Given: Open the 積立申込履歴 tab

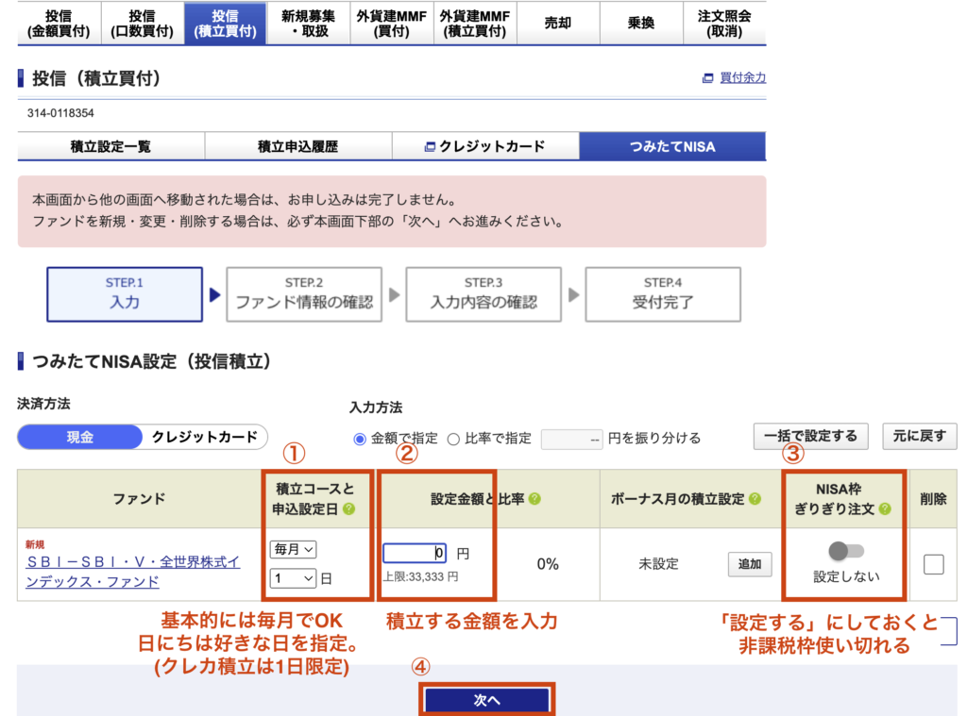Looking at the screenshot, I should [297, 146].
